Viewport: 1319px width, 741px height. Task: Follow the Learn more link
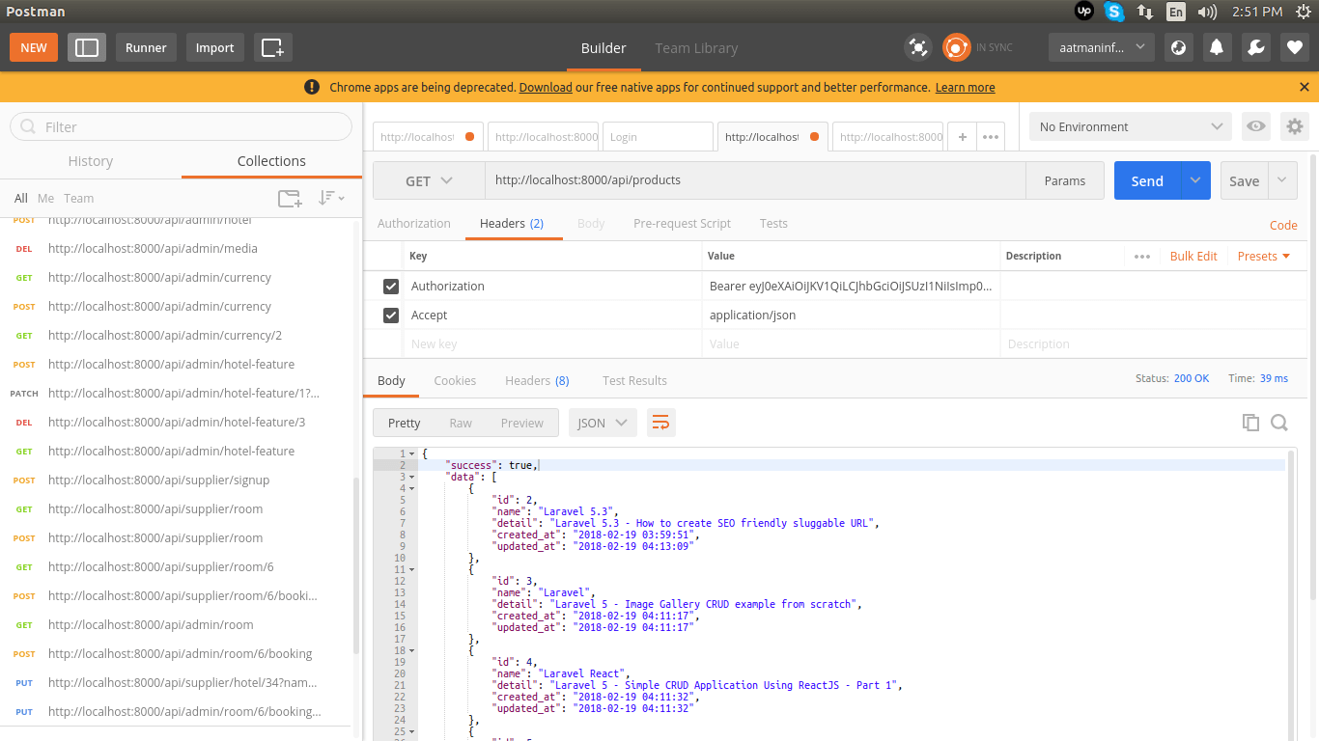point(965,87)
